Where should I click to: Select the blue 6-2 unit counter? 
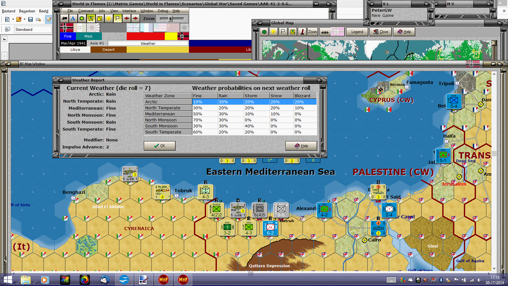point(270,228)
